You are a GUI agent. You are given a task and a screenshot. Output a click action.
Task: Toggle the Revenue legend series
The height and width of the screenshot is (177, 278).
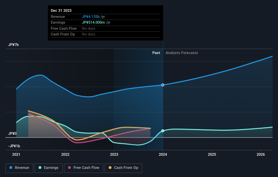(x=19, y=168)
